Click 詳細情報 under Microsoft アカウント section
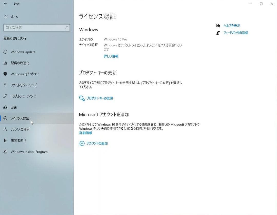 click(85, 133)
